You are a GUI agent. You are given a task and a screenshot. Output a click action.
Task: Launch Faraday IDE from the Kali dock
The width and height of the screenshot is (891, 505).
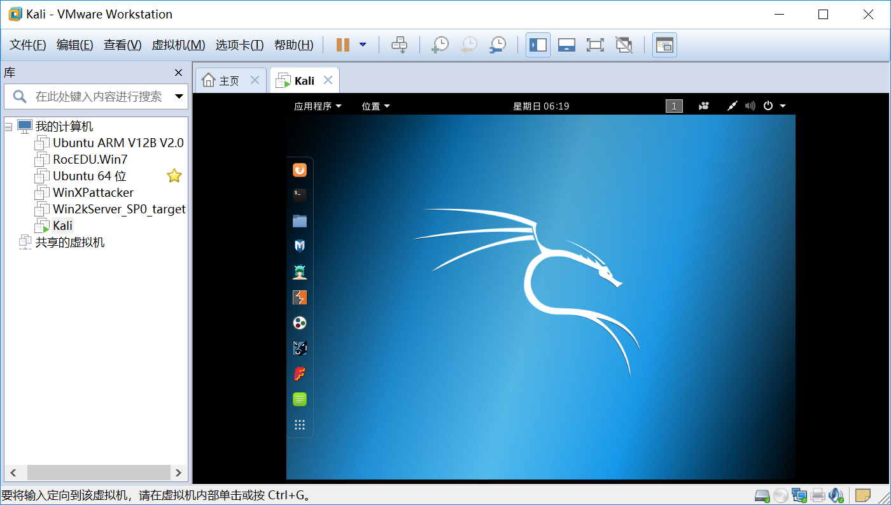tap(300, 374)
